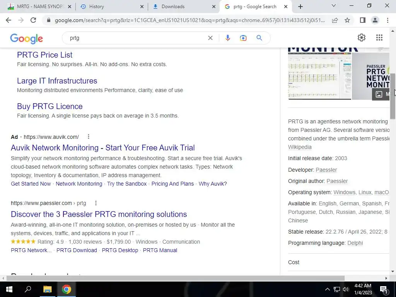
Task: Submit search with magnifying glass icon
Action: pos(259,38)
